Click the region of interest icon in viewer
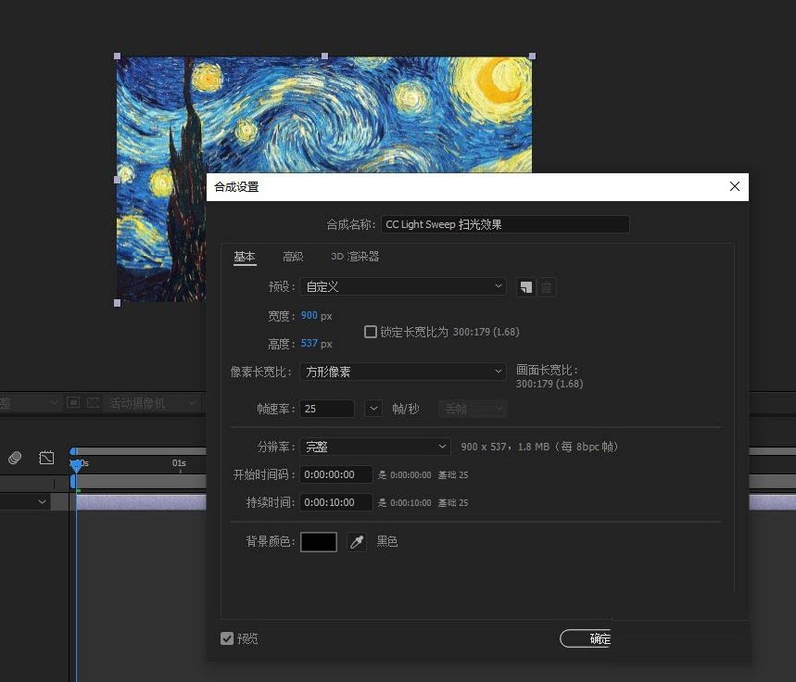Viewport: 796px width, 682px height. coord(73,403)
